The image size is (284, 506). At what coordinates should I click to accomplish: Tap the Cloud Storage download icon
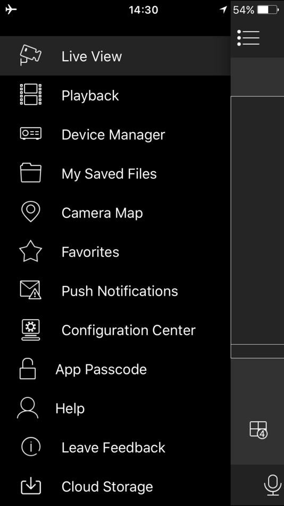(x=31, y=486)
